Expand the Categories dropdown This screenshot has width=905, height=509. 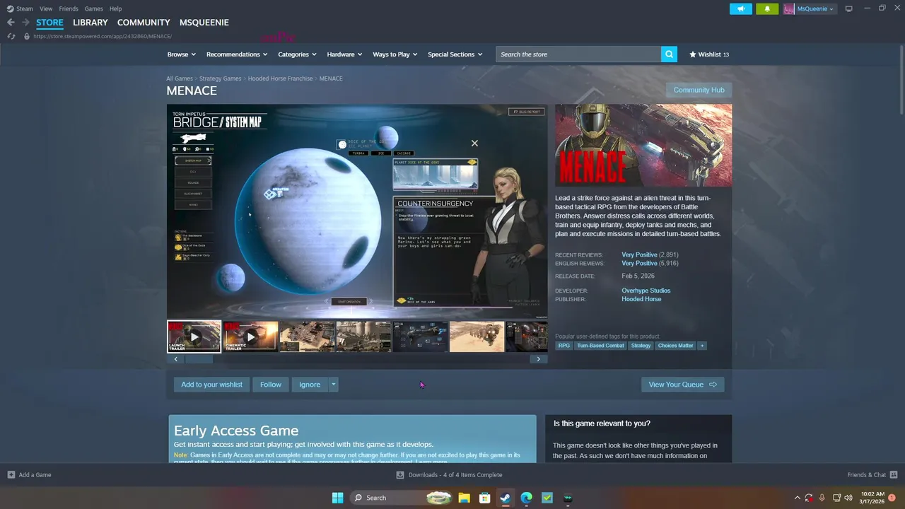[297, 54]
